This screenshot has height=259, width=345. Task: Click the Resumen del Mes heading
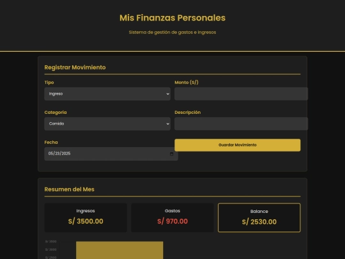pyautogui.click(x=69, y=189)
